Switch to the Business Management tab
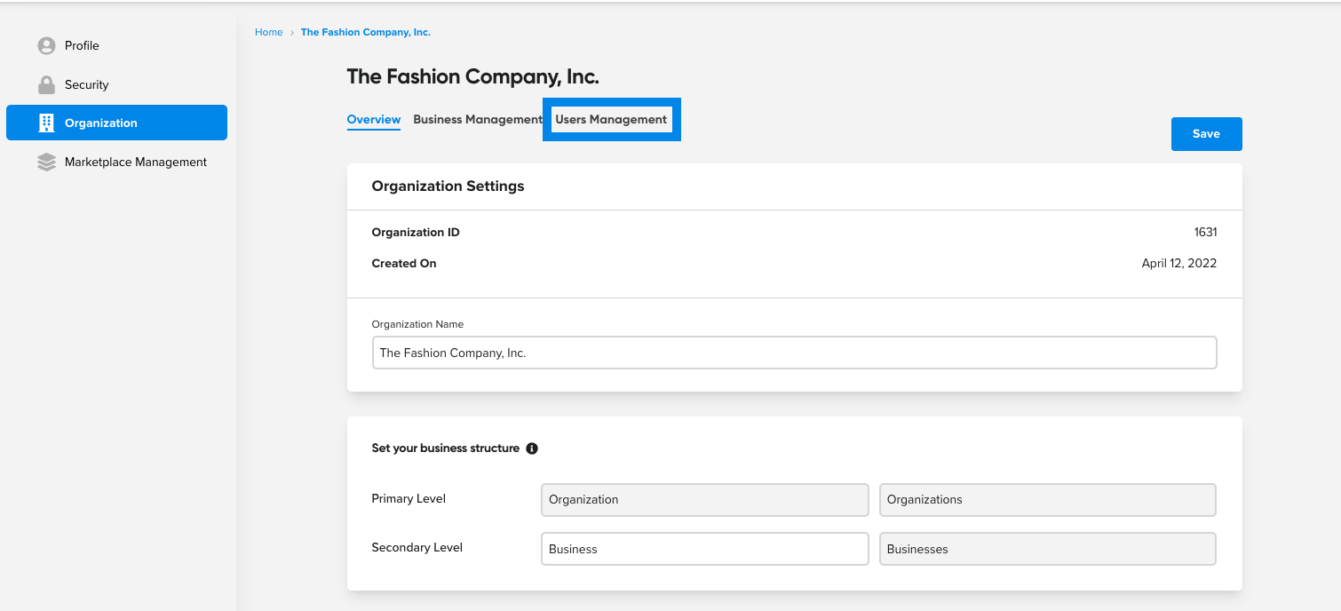 tap(478, 119)
